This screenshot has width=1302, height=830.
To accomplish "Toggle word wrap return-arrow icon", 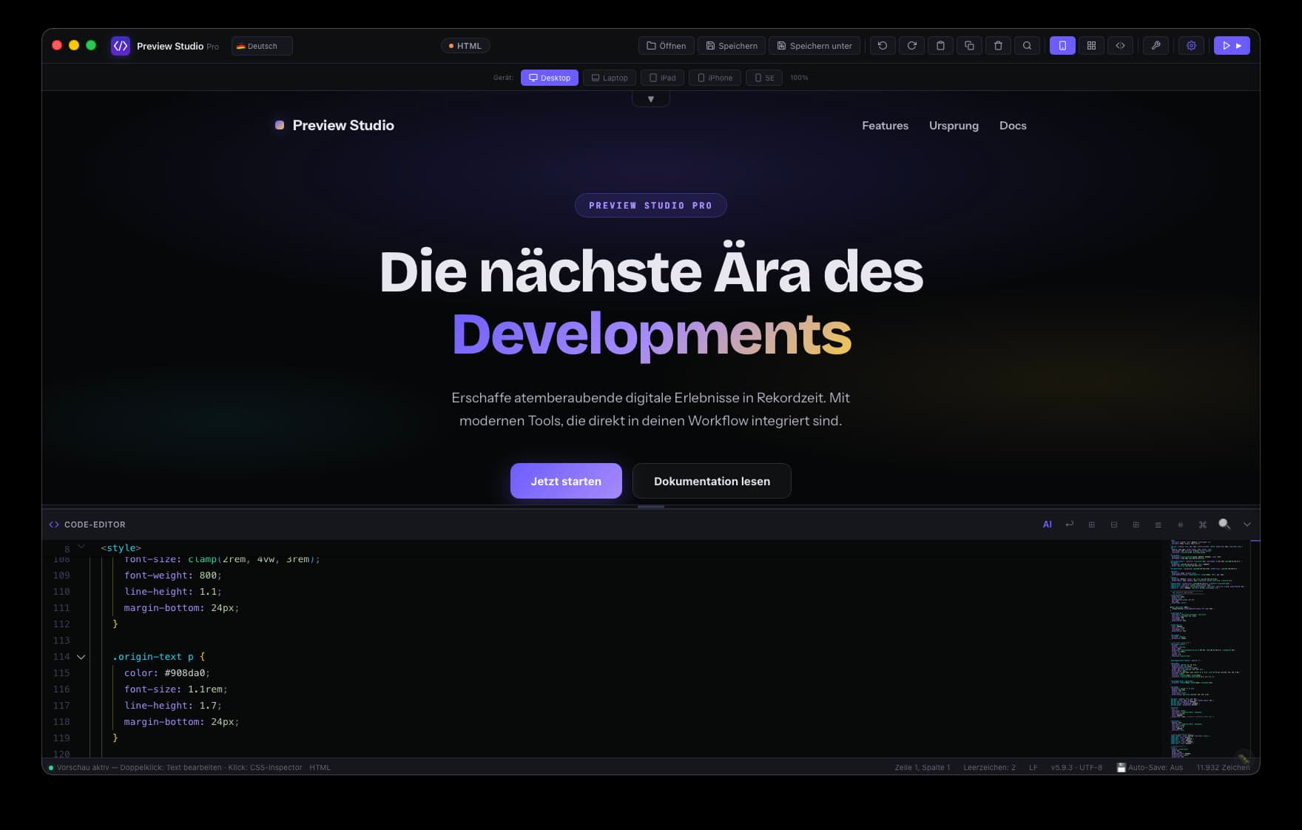I will (x=1069, y=524).
